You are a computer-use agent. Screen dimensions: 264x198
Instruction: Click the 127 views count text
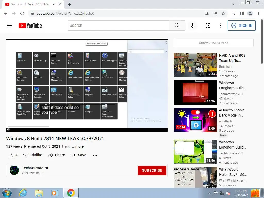tap(14, 146)
